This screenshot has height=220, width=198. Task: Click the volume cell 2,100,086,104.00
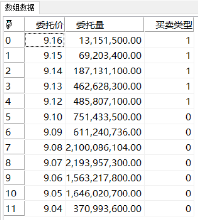104,147
